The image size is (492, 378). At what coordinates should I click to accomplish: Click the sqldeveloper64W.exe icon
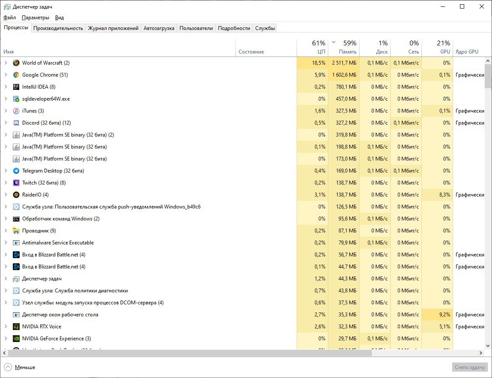pos(16,98)
